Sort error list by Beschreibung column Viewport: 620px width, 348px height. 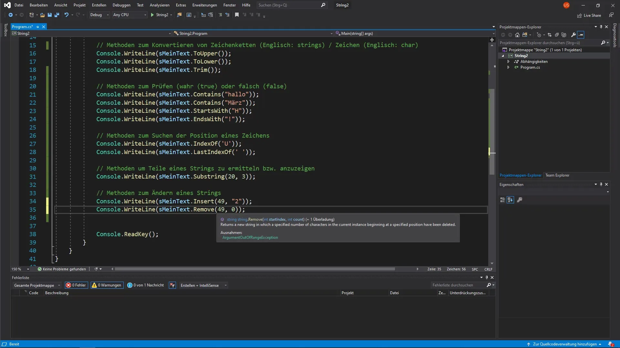(57, 293)
